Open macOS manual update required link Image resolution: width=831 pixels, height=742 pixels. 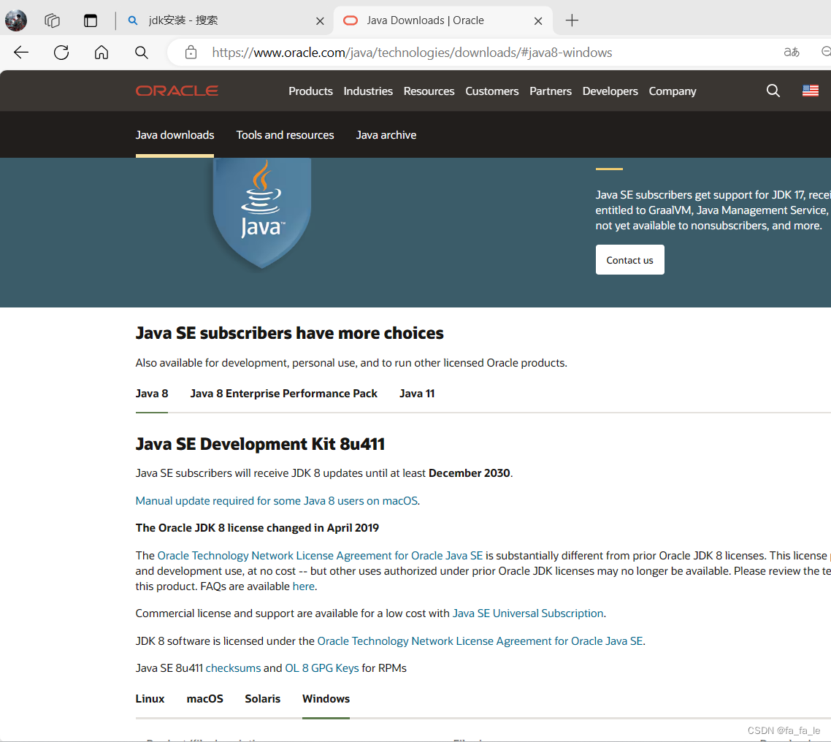click(x=277, y=501)
